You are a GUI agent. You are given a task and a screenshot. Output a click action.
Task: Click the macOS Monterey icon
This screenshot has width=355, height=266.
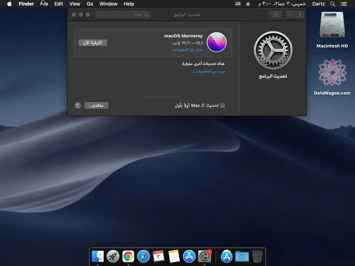[x=217, y=42]
